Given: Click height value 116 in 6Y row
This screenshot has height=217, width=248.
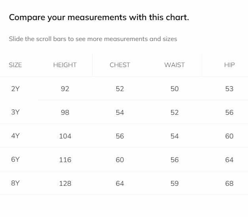Looking at the screenshot, I should click(65, 160).
